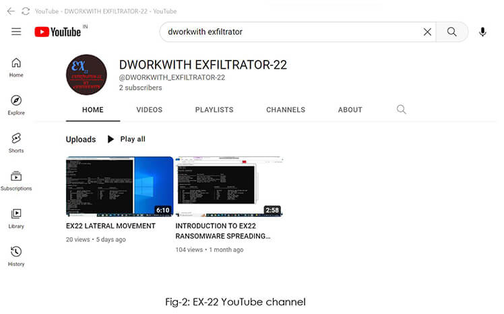Switch to the PLAYLISTS tab
Viewport: 504px width, 314px height.
(x=214, y=110)
